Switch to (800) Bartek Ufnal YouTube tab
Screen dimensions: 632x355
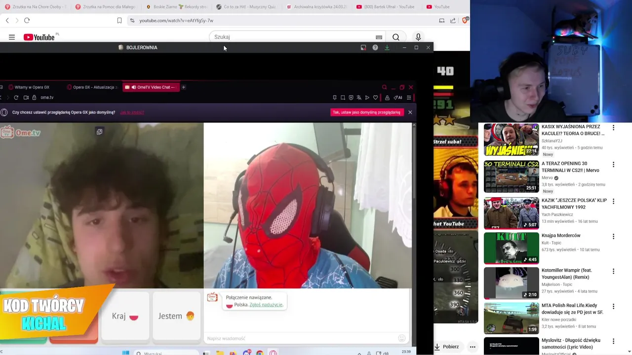pyautogui.click(x=387, y=7)
